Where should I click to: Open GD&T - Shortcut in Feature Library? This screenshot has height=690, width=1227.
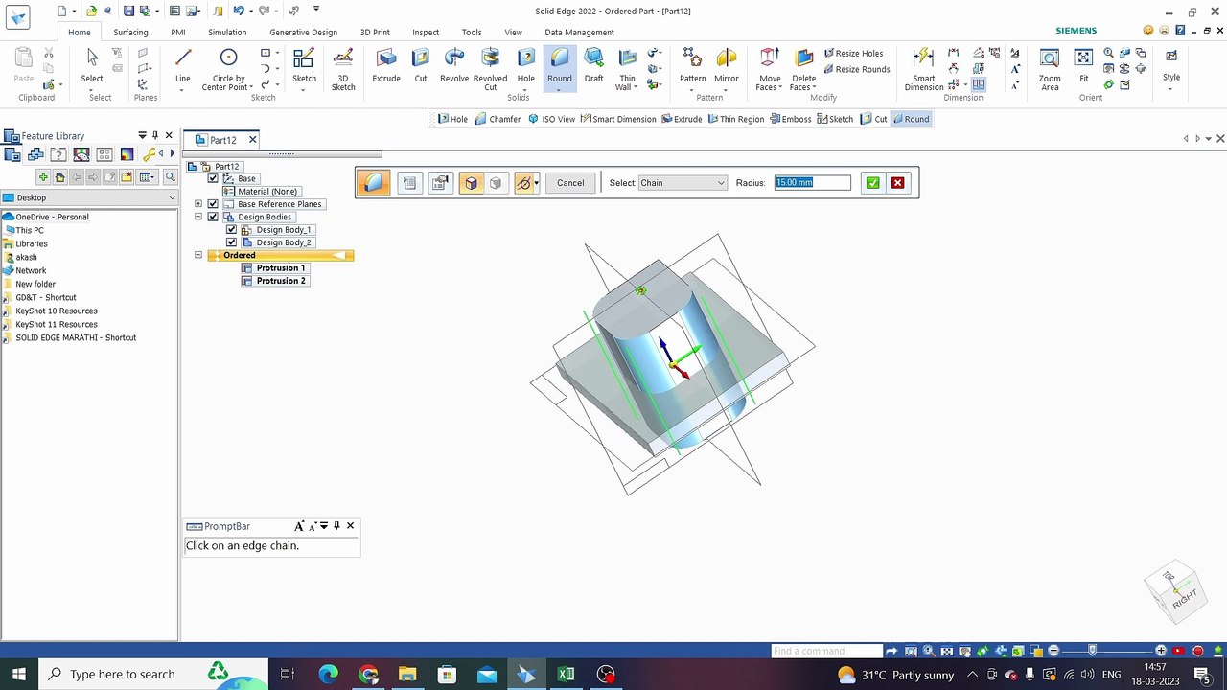46,298
